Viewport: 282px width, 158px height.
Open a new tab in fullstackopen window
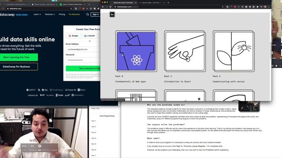[x=168, y=3]
